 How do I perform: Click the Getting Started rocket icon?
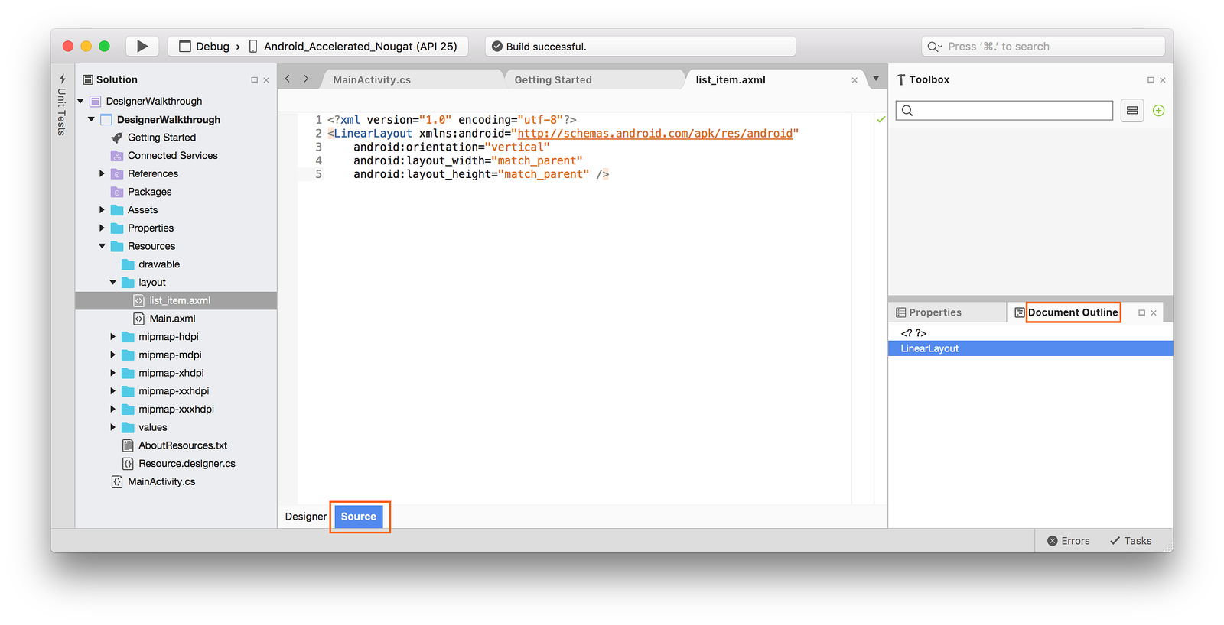coord(117,138)
